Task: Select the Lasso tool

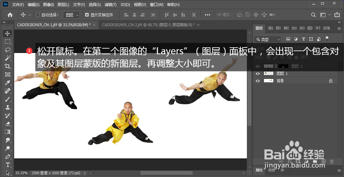Action: click(x=8, y=50)
